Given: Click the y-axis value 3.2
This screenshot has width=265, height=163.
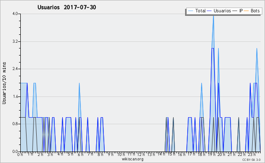Looking at the screenshot, I should 15,41.
